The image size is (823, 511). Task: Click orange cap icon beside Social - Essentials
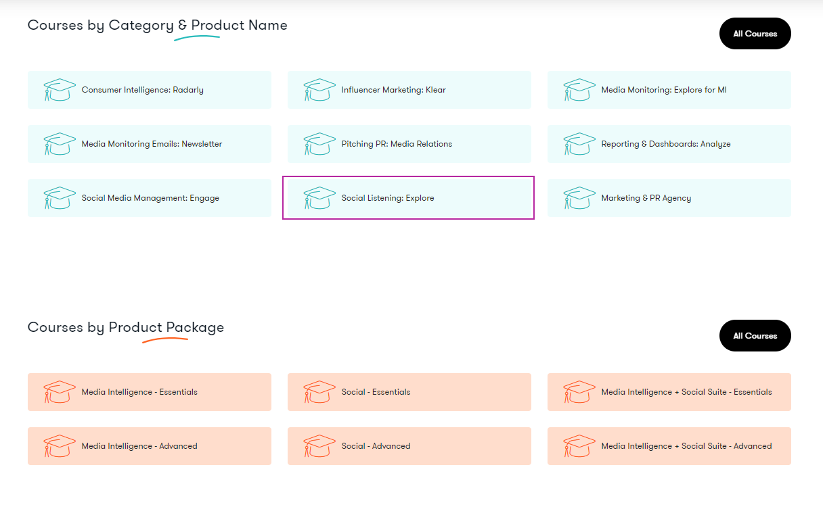tap(319, 392)
